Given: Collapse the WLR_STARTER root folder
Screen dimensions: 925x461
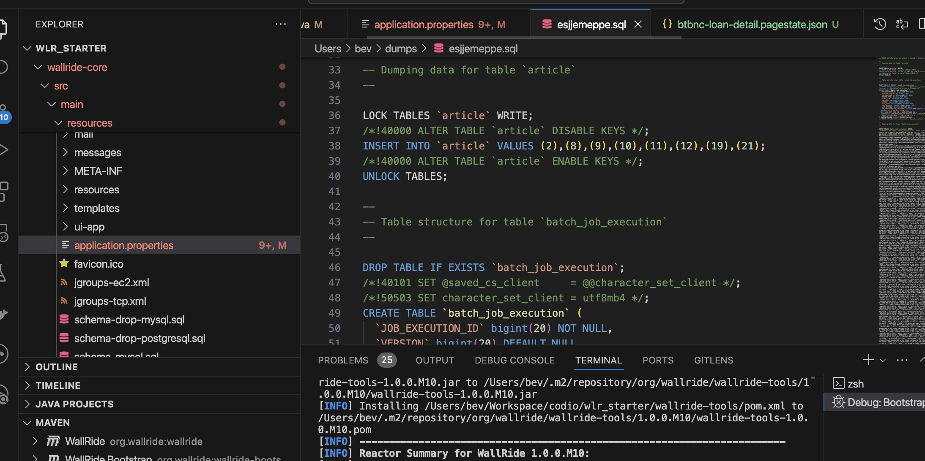Looking at the screenshot, I should [x=27, y=48].
